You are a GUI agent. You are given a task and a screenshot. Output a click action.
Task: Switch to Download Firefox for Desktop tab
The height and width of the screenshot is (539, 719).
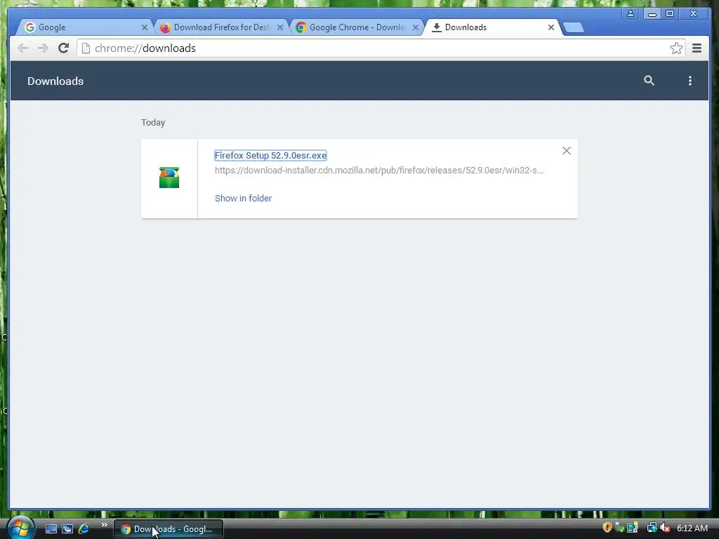click(220, 27)
